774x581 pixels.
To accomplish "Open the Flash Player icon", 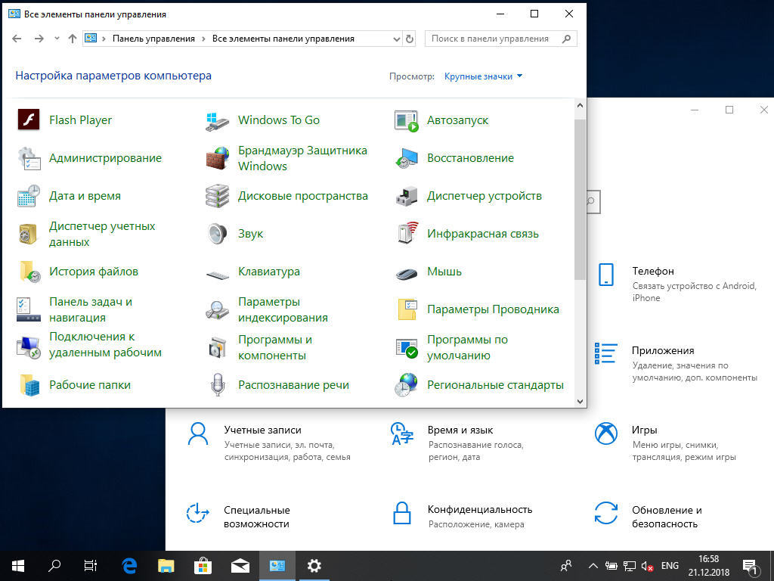I will click(29, 120).
